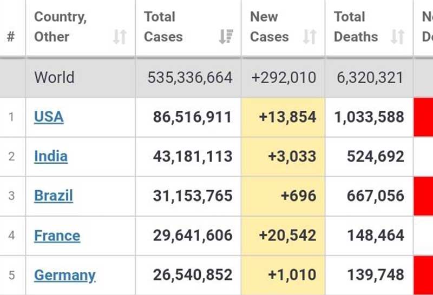Open the USA country link
This screenshot has width=433, height=295.
tap(49, 117)
